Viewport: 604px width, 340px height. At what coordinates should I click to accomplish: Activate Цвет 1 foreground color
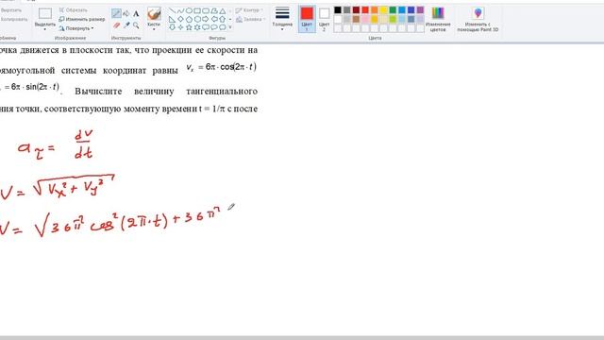307,19
